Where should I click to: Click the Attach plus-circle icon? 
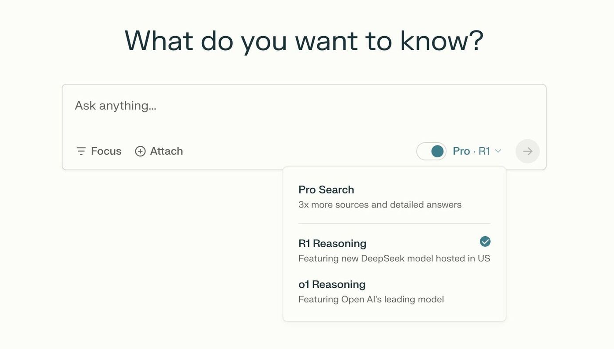[140, 151]
